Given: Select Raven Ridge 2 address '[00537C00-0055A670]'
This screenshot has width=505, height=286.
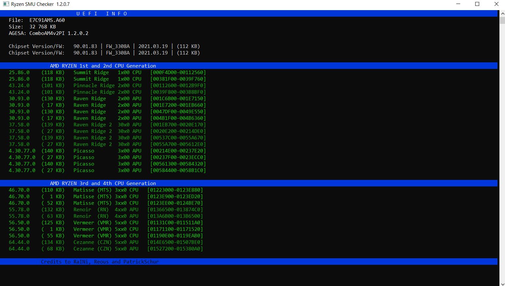Looking at the screenshot, I should pos(178,138).
